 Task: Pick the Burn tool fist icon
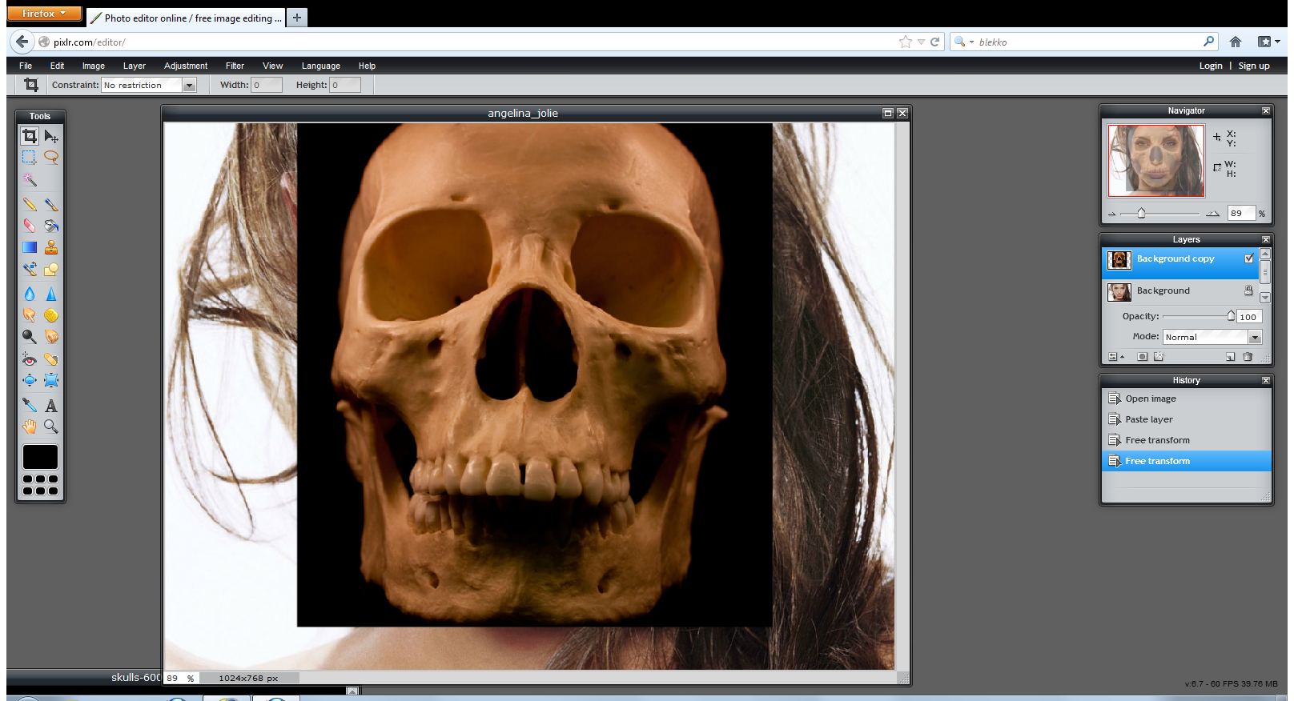pos(51,337)
